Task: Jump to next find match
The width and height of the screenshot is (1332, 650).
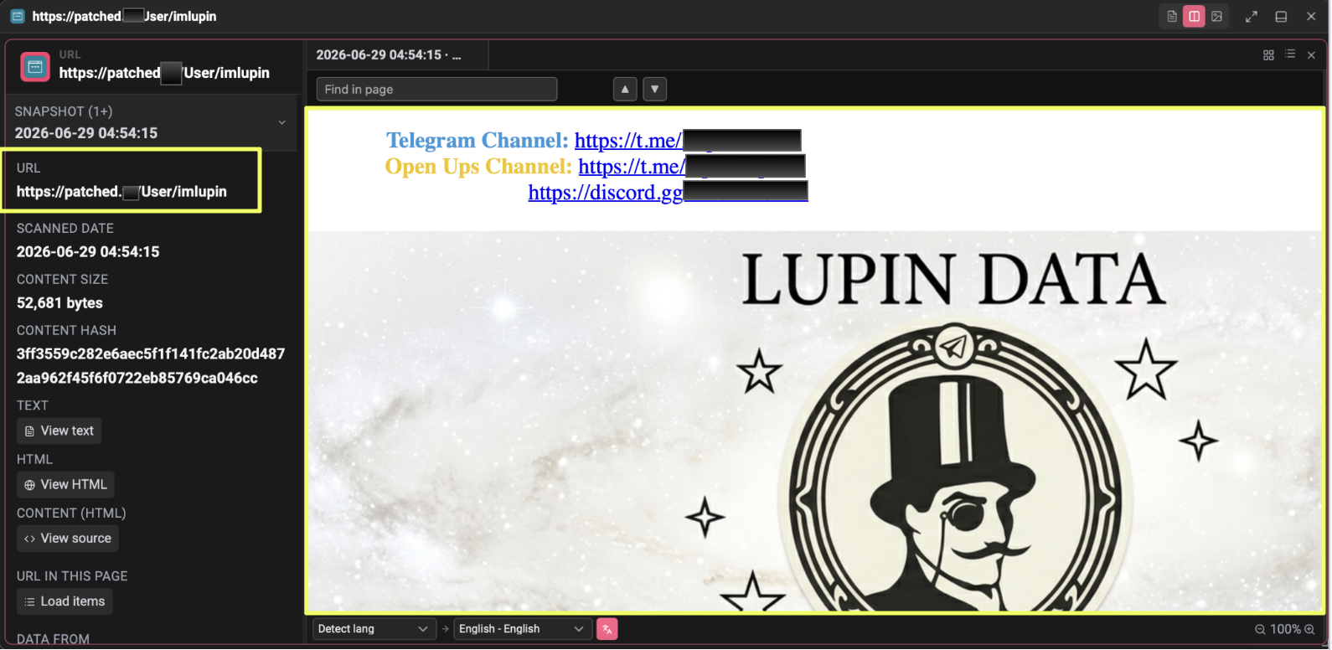Action: [654, 89]
